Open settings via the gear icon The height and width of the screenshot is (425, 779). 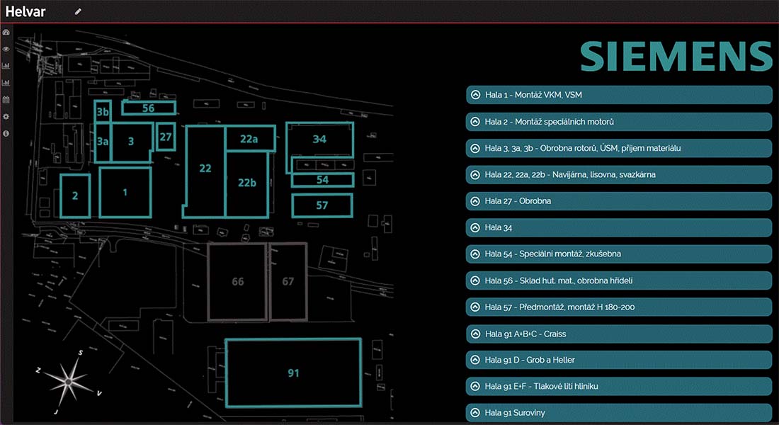(x=6, y=117)
